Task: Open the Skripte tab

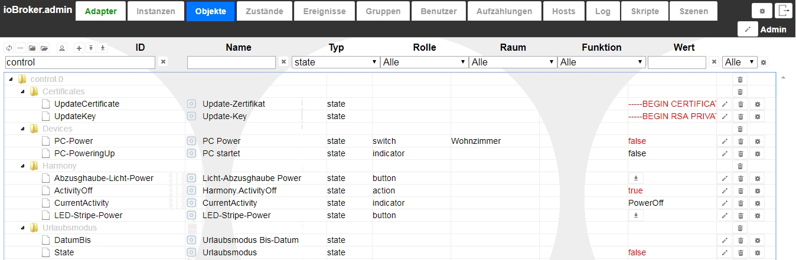Action: click(645, 11)
